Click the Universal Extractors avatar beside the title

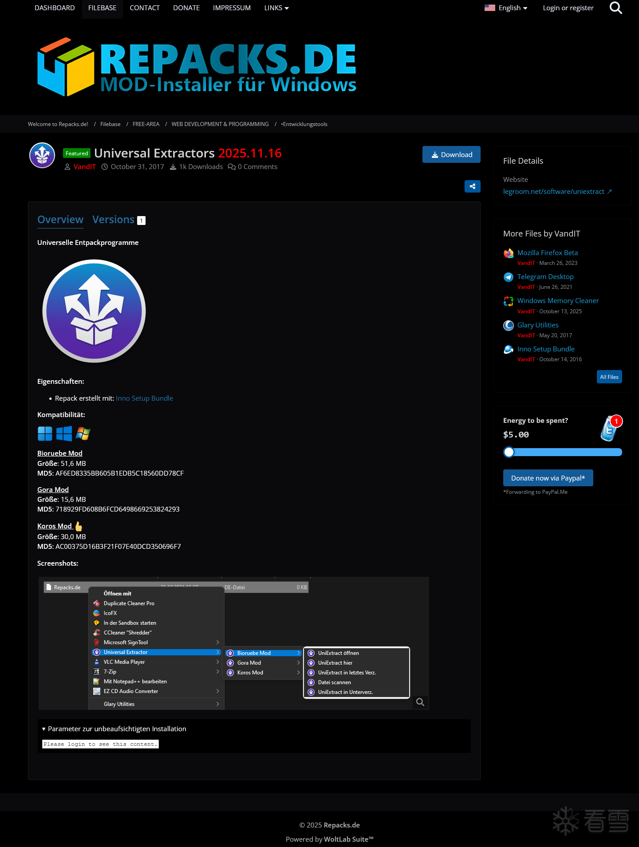coord(42,155)
